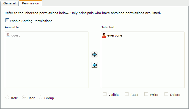This screenshot has width=189, height=109.
Task: Toggle Enable Setting Permissions checkbox
Action: click(x=7, y=20)
